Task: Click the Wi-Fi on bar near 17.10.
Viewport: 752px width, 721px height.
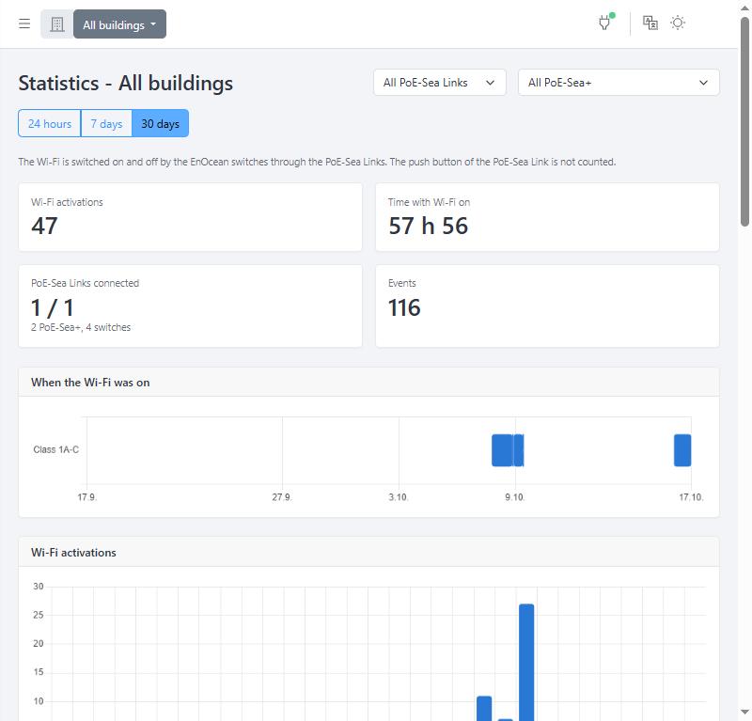Action: (x=682, y=450)
